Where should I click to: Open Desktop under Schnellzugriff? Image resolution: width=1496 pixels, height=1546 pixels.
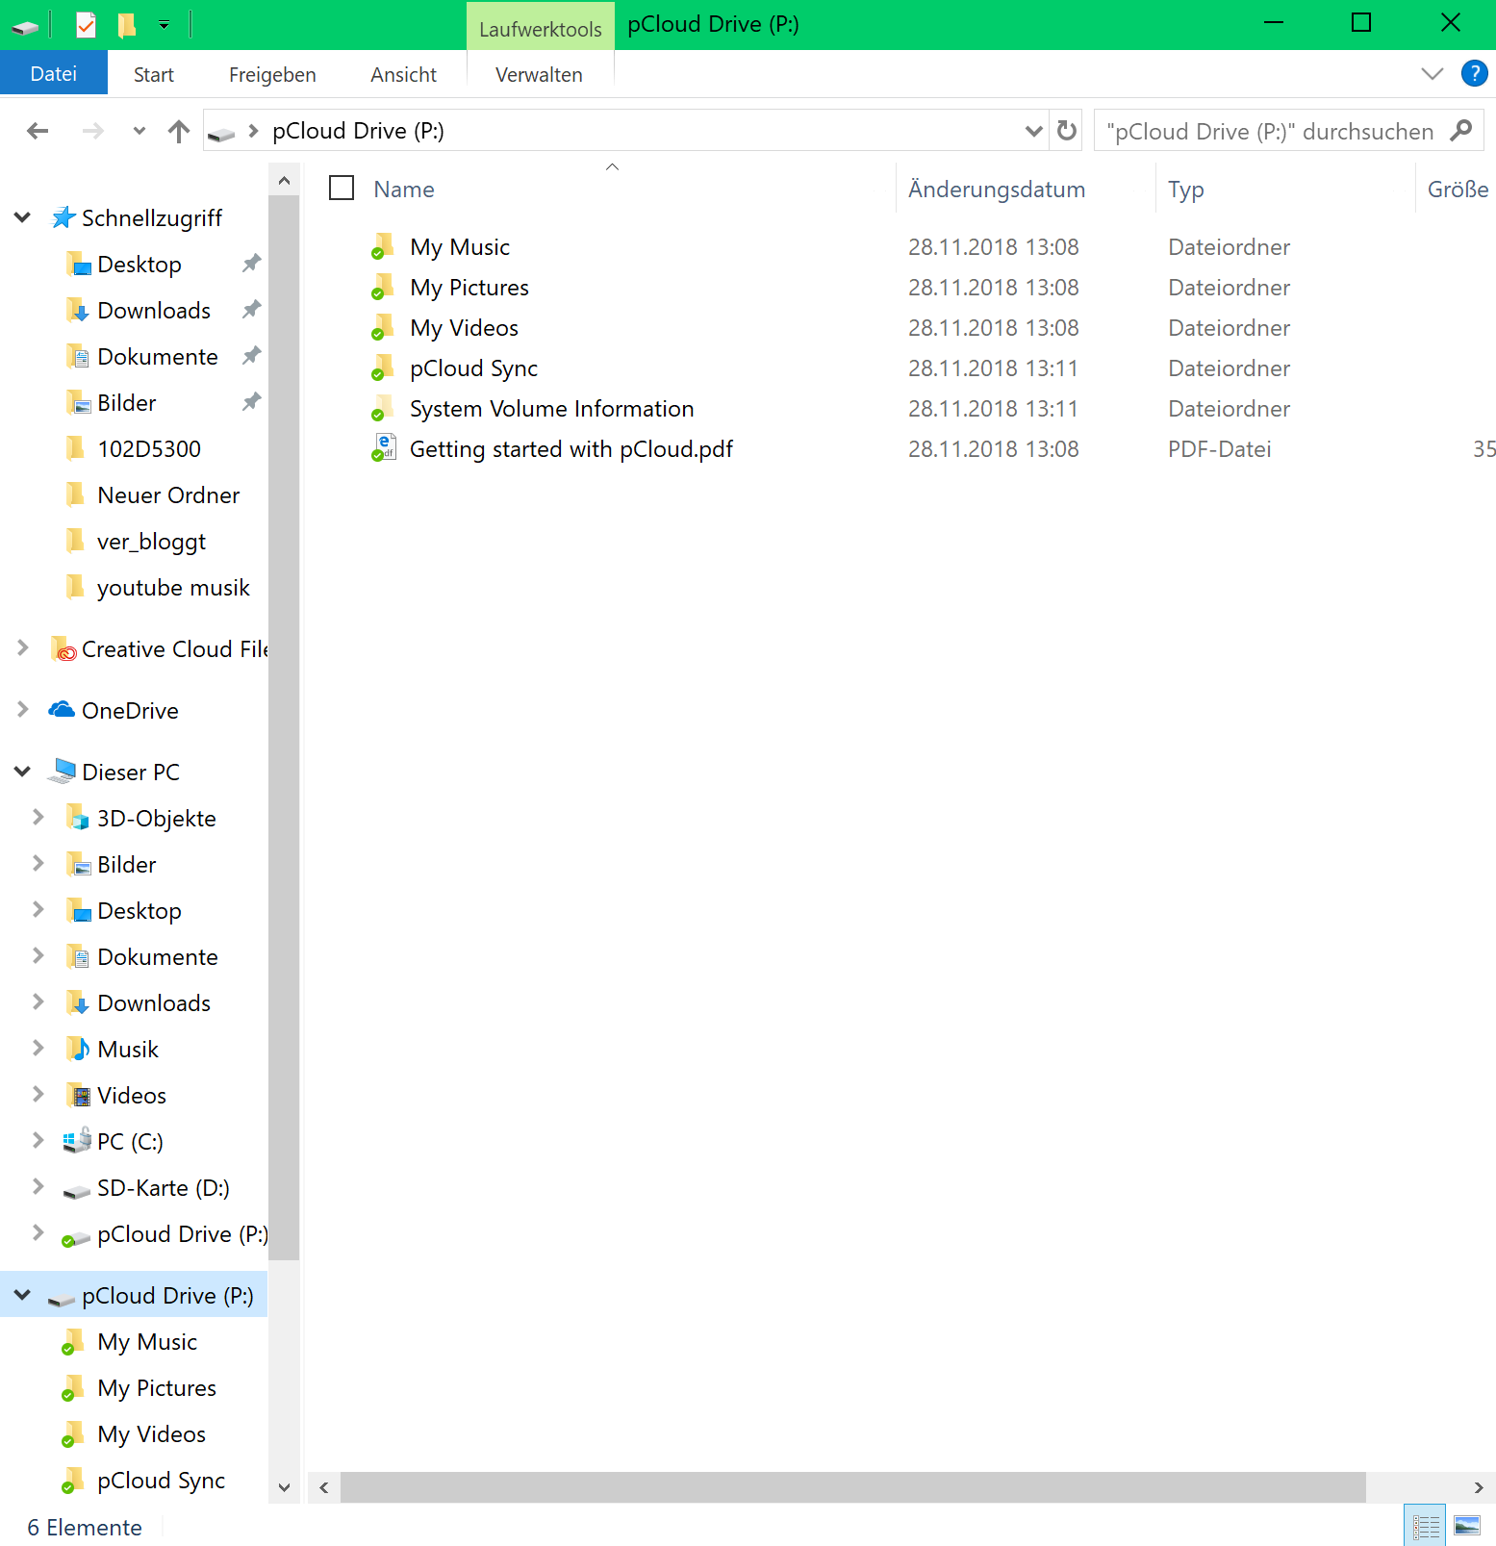(x=139, y=265)
